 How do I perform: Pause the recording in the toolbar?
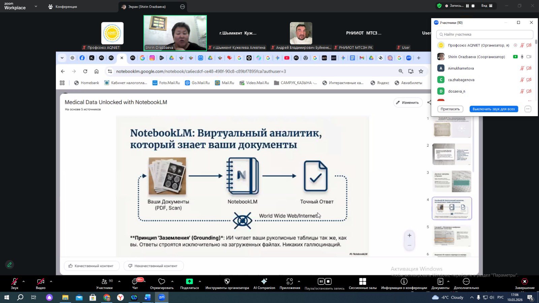(321, 281)
